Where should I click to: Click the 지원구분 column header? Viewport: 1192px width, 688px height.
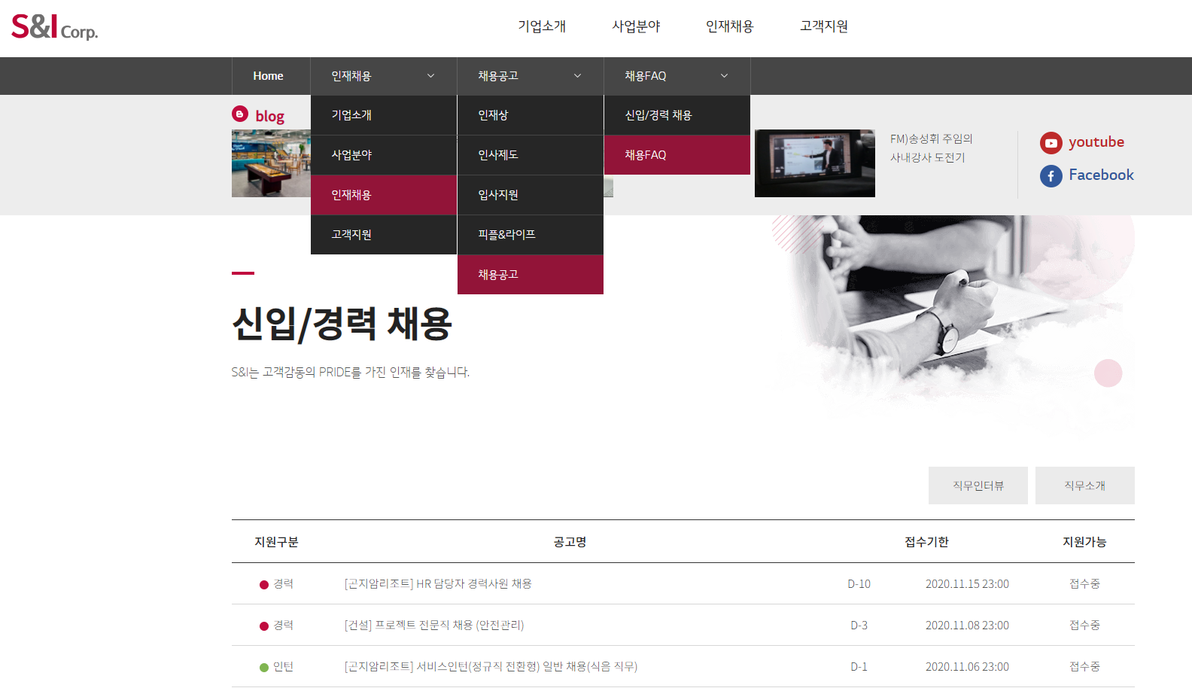point(276,542)
